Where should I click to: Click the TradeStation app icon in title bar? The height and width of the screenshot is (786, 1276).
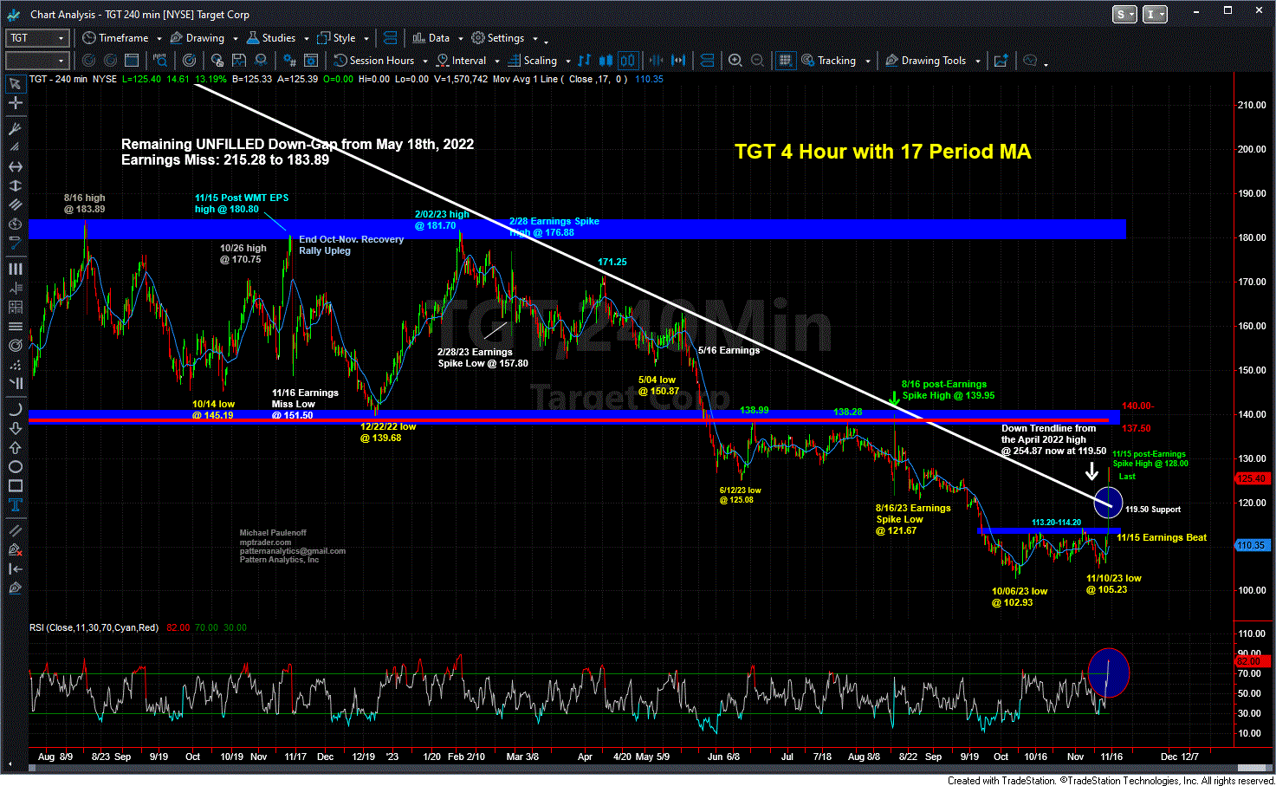click(14, 14)
